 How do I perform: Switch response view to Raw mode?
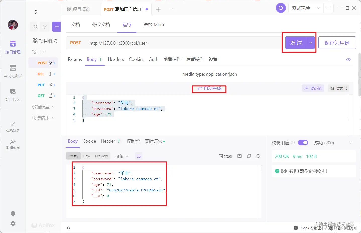pos(87,156)
